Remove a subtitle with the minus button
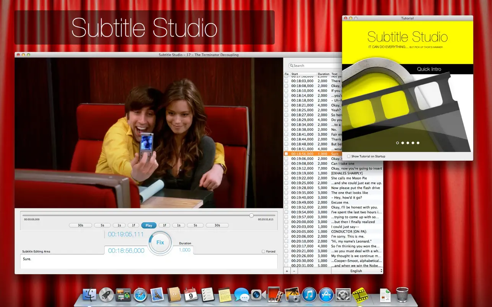This screenshot has width=492, height=307. (294, 271)
